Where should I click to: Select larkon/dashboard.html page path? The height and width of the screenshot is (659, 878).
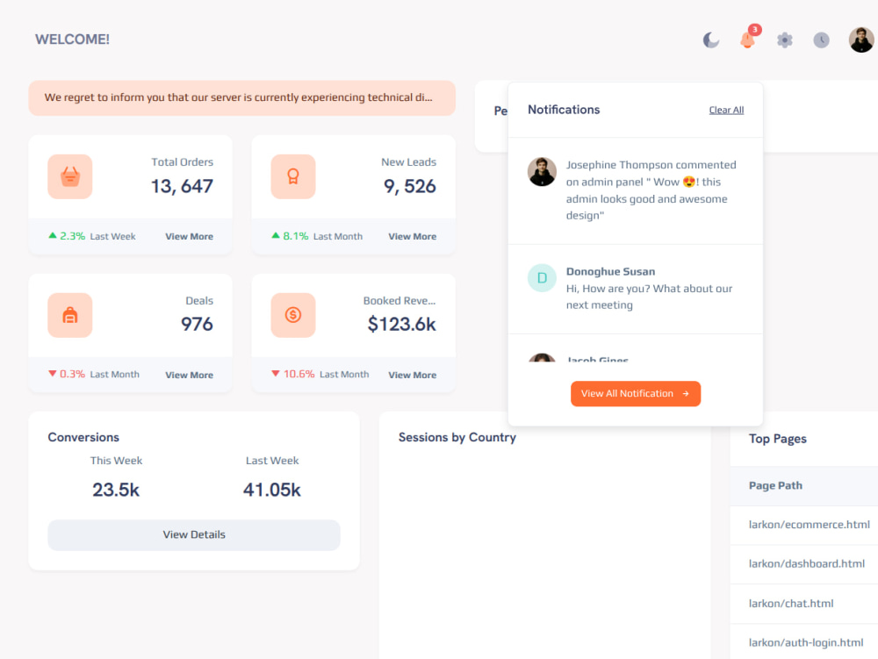807,564
